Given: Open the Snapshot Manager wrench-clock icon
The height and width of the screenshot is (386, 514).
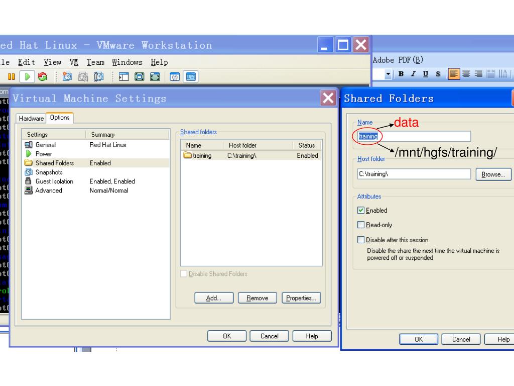Looking at the screenshot, I should pos(98,77).
